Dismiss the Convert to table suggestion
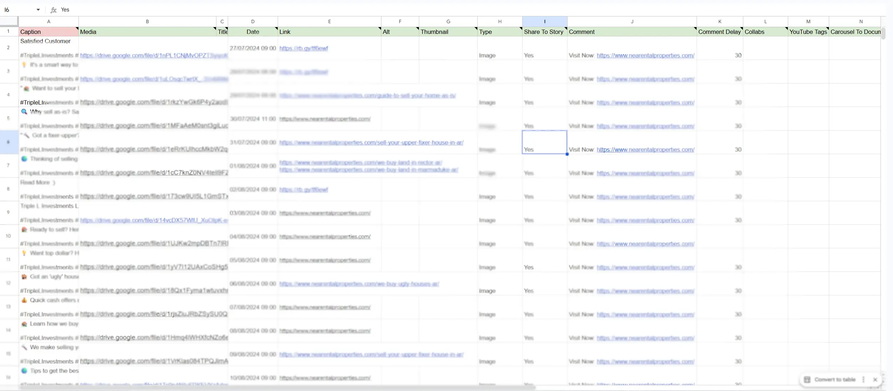The height and width of the screenshot is (391, 893). (875, 379)
